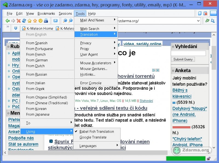219x163 pixels.
Task: Select From Chinese (Simplified) entry
Action: coord(47,97)
